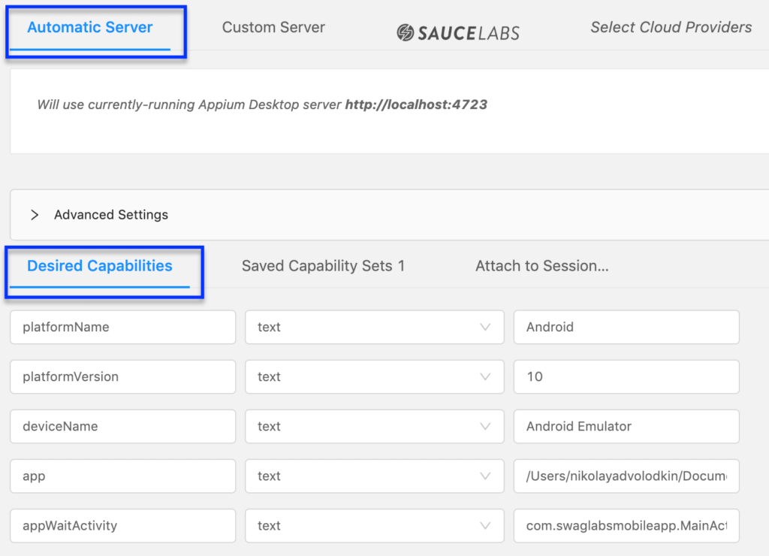Open type dropdown for appWaitActivity row

pyautogui.click(x=375, y=525)
